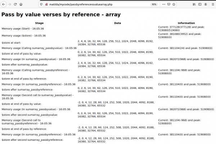216x144 pixels.
Task: Open the Firefox account menu
Action: pos(206,4)
